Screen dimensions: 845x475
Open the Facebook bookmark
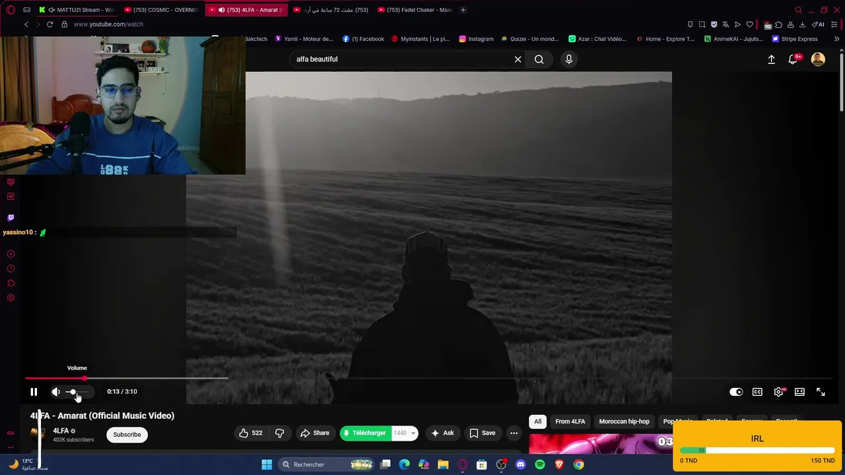click(363, 39)
